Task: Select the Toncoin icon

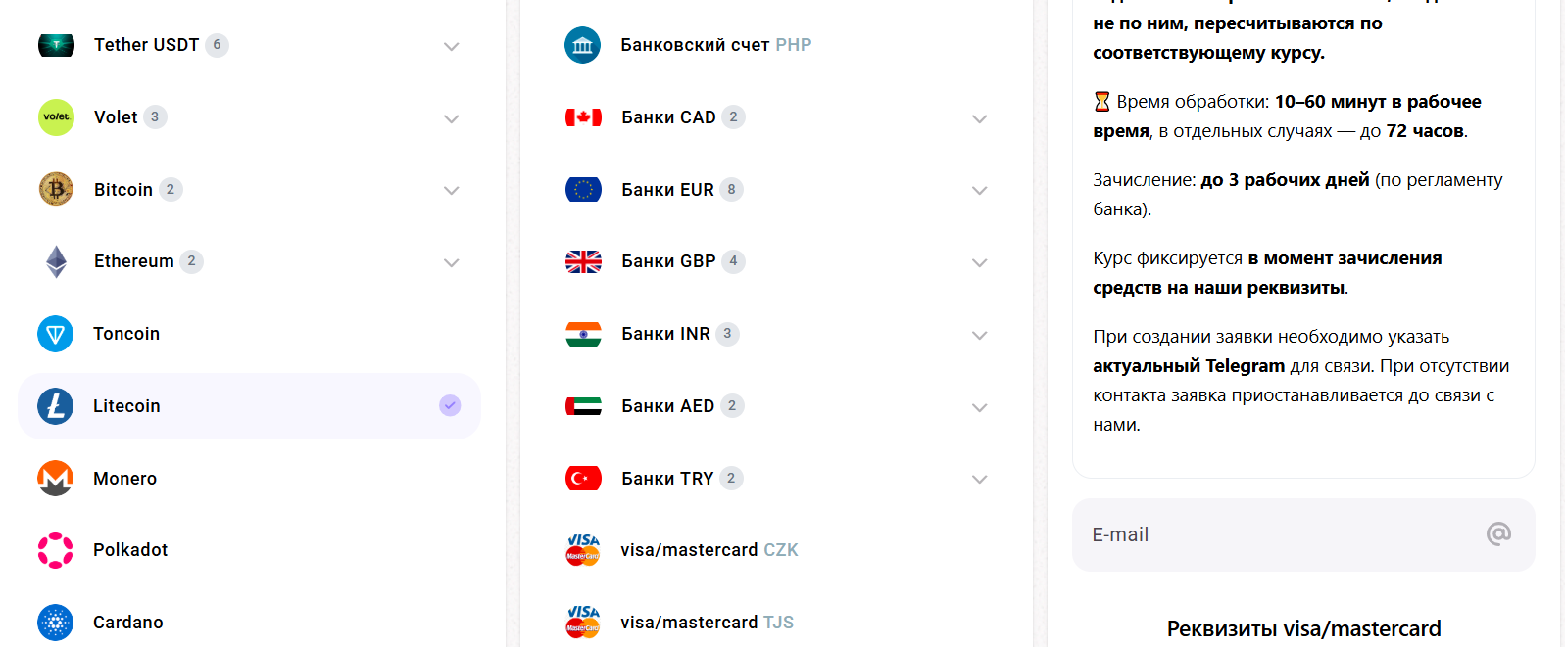Action: pyautogui.click(x=56, y=334)
